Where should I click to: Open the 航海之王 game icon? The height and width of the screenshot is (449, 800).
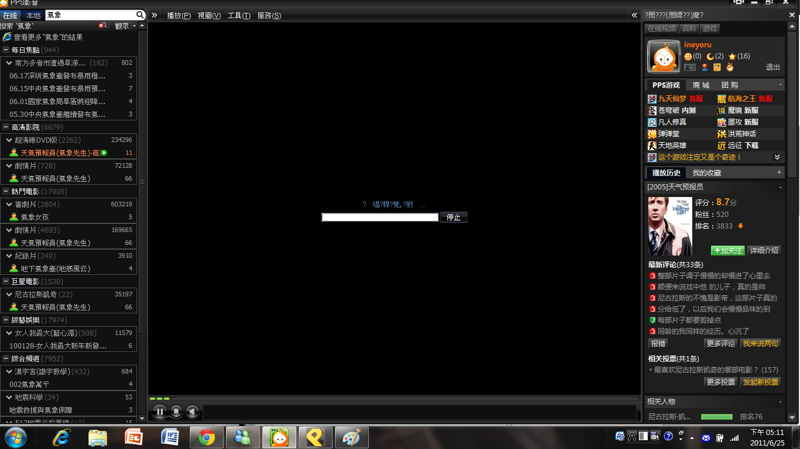(x=722, y=99)
